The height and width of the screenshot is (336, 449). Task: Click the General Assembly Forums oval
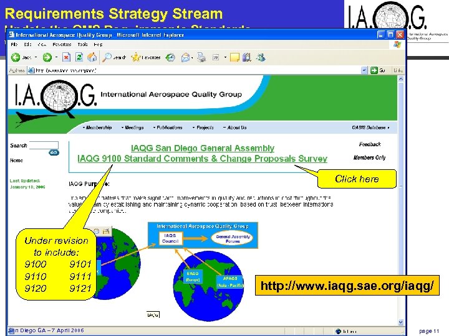tap(233, 238)
